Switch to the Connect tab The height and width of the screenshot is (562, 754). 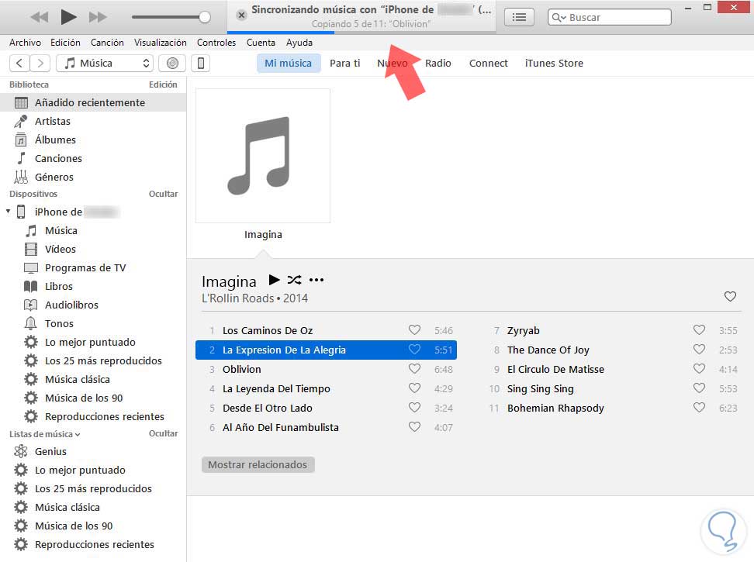click(x=489, y=64)
